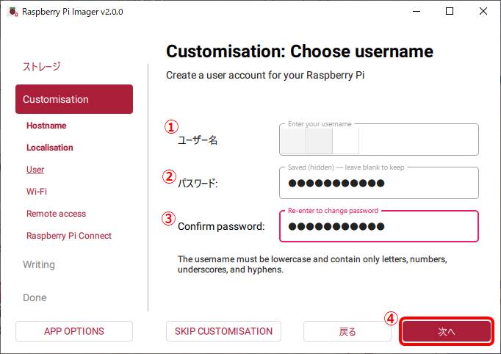
Task: Select the User link in sidebar
Action: pos(35,170)
